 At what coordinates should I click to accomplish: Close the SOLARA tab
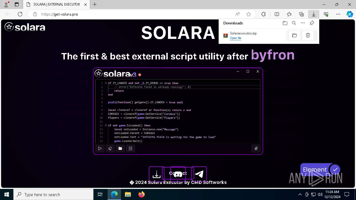[85, 4]
